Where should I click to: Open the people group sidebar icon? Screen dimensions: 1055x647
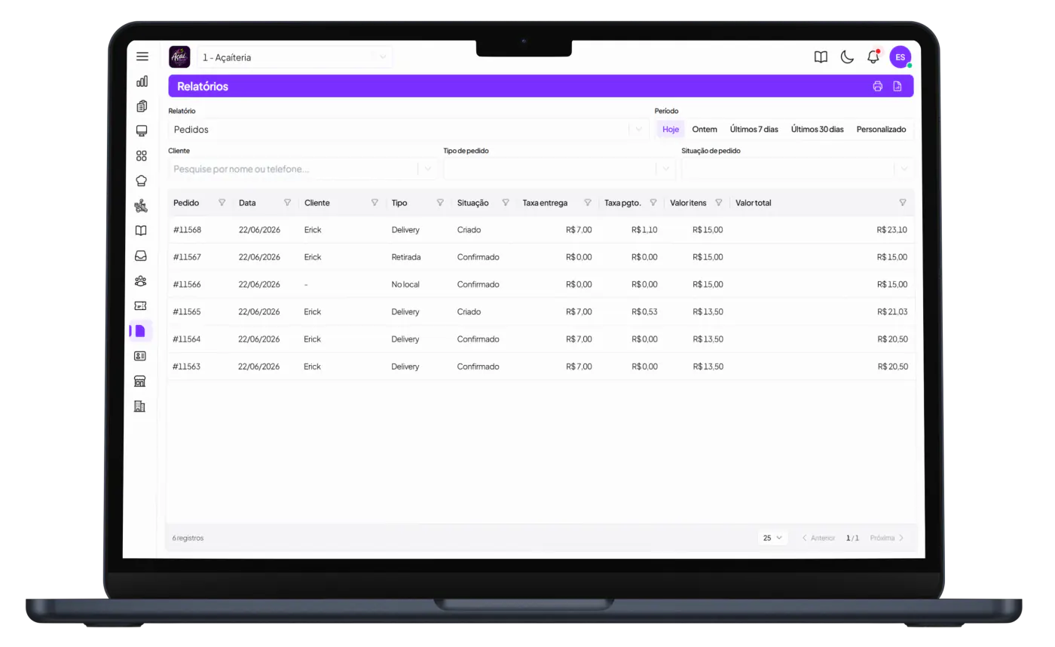click(x=141, y=281)
